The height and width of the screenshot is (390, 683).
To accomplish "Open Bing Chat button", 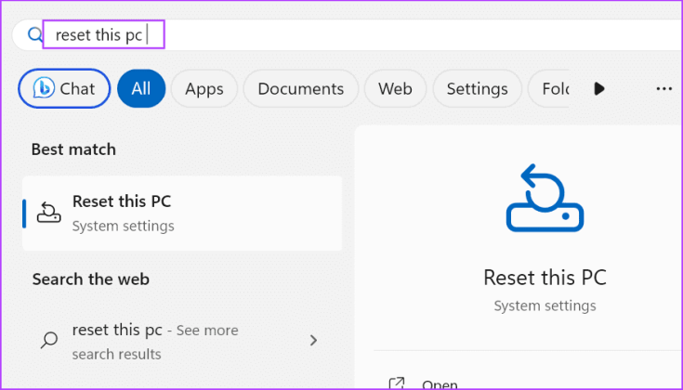I will [x=64, y=89].
